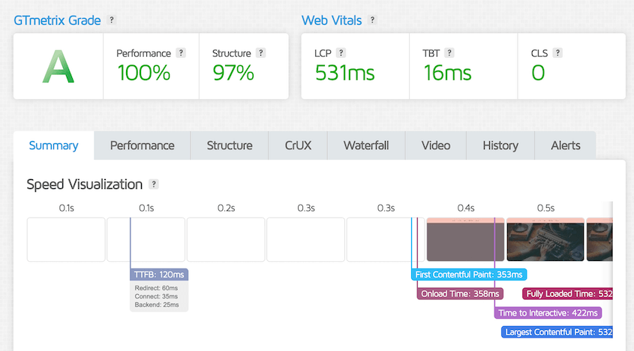Viewport: 634px width, 351px height.
Task: Open the Waterfall tab
Action: point(366,145)
